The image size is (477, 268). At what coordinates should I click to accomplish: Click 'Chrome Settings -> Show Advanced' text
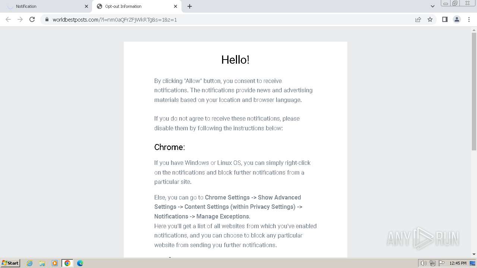coord(253,197)
